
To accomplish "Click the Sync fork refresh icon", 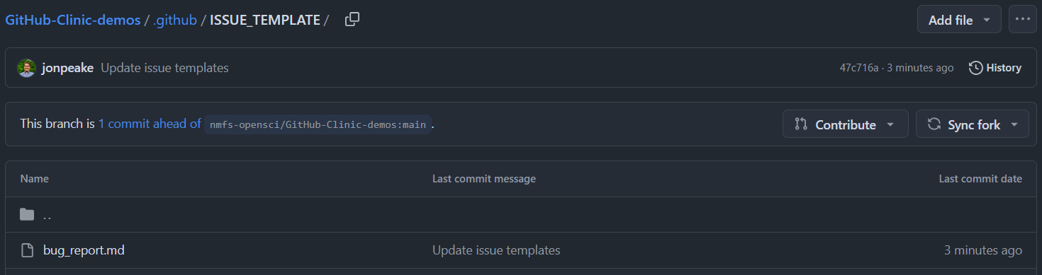I will (x=934, y=124).
